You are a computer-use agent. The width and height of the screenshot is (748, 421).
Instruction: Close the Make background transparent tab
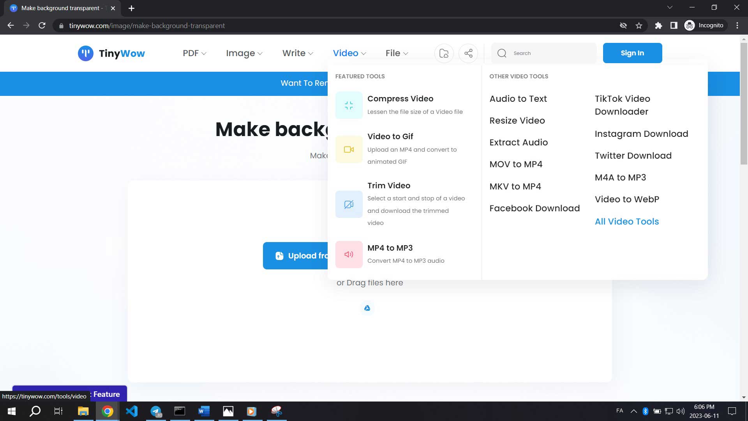[113, 8]
